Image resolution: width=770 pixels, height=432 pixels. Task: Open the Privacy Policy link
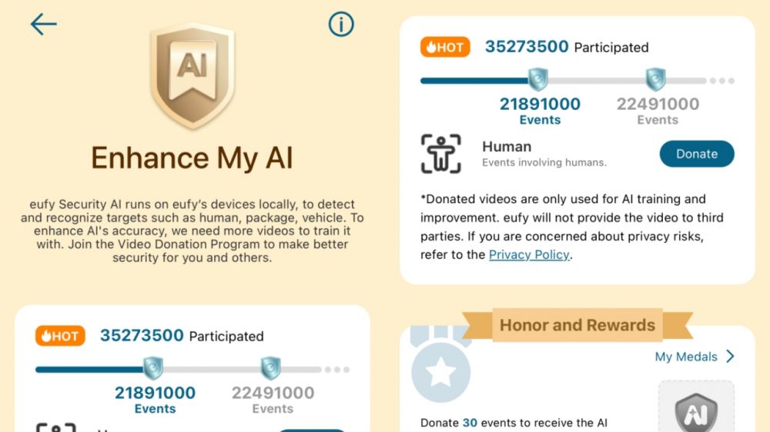(529, 254)
